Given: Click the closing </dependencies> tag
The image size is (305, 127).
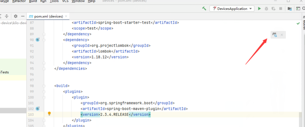Looking at the screenshot, I should (71, 69).
